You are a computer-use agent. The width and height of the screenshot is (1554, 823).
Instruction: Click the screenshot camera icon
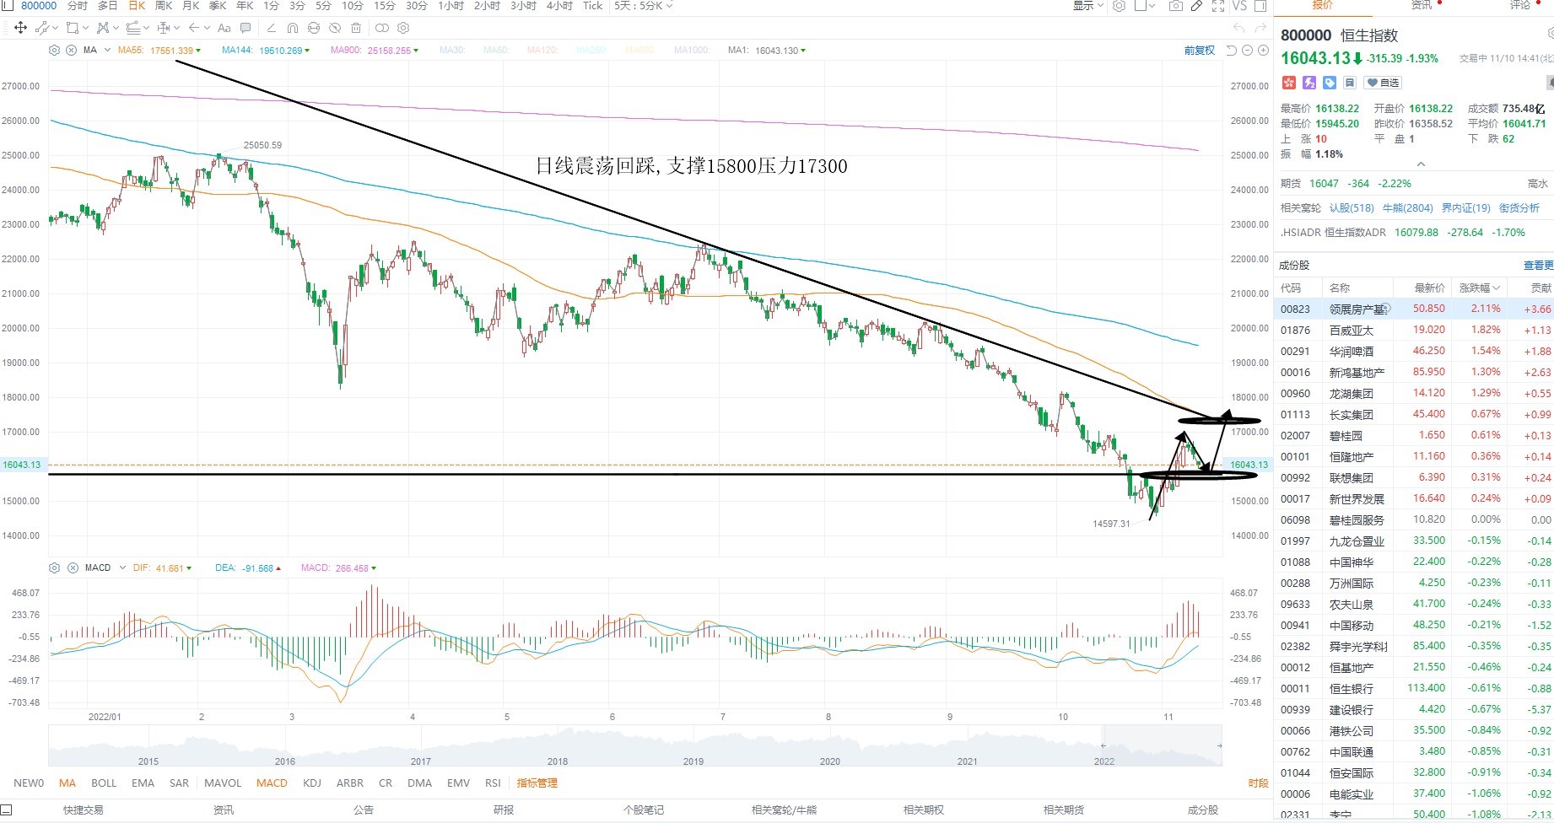1175,6
